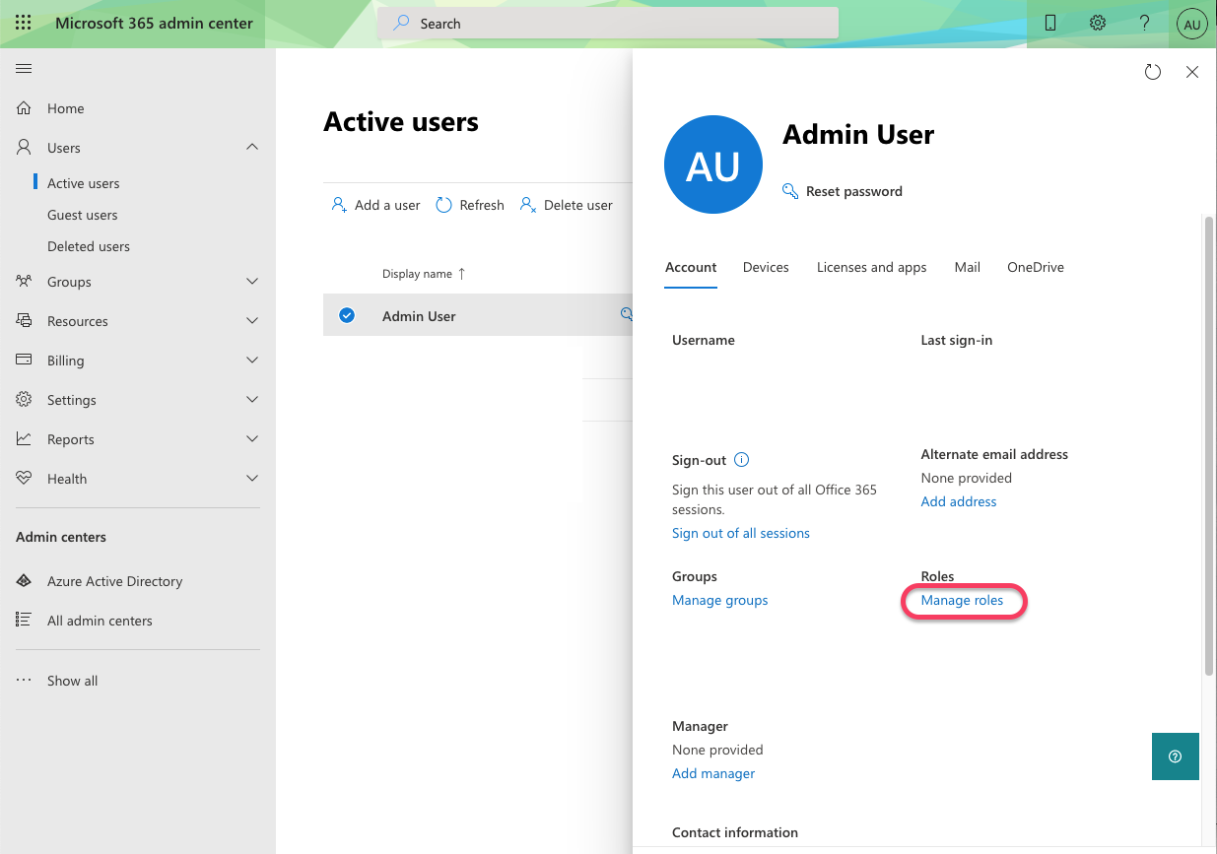
Task: Expand the Groups section chevron
Action: [x=252, y=282]
